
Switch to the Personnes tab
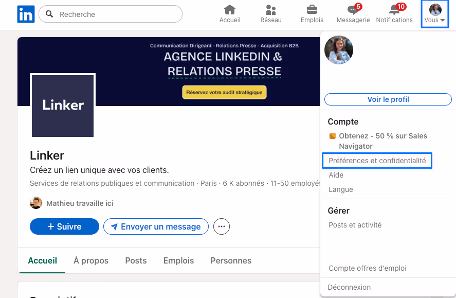[x=231, y=260]
